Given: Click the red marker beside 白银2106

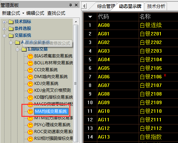Looking at the screenshot, I should 165,75.
